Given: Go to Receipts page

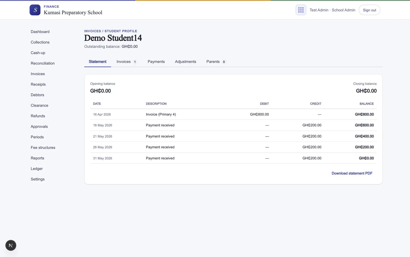Looking at the screenshot, I should (38, 84).
